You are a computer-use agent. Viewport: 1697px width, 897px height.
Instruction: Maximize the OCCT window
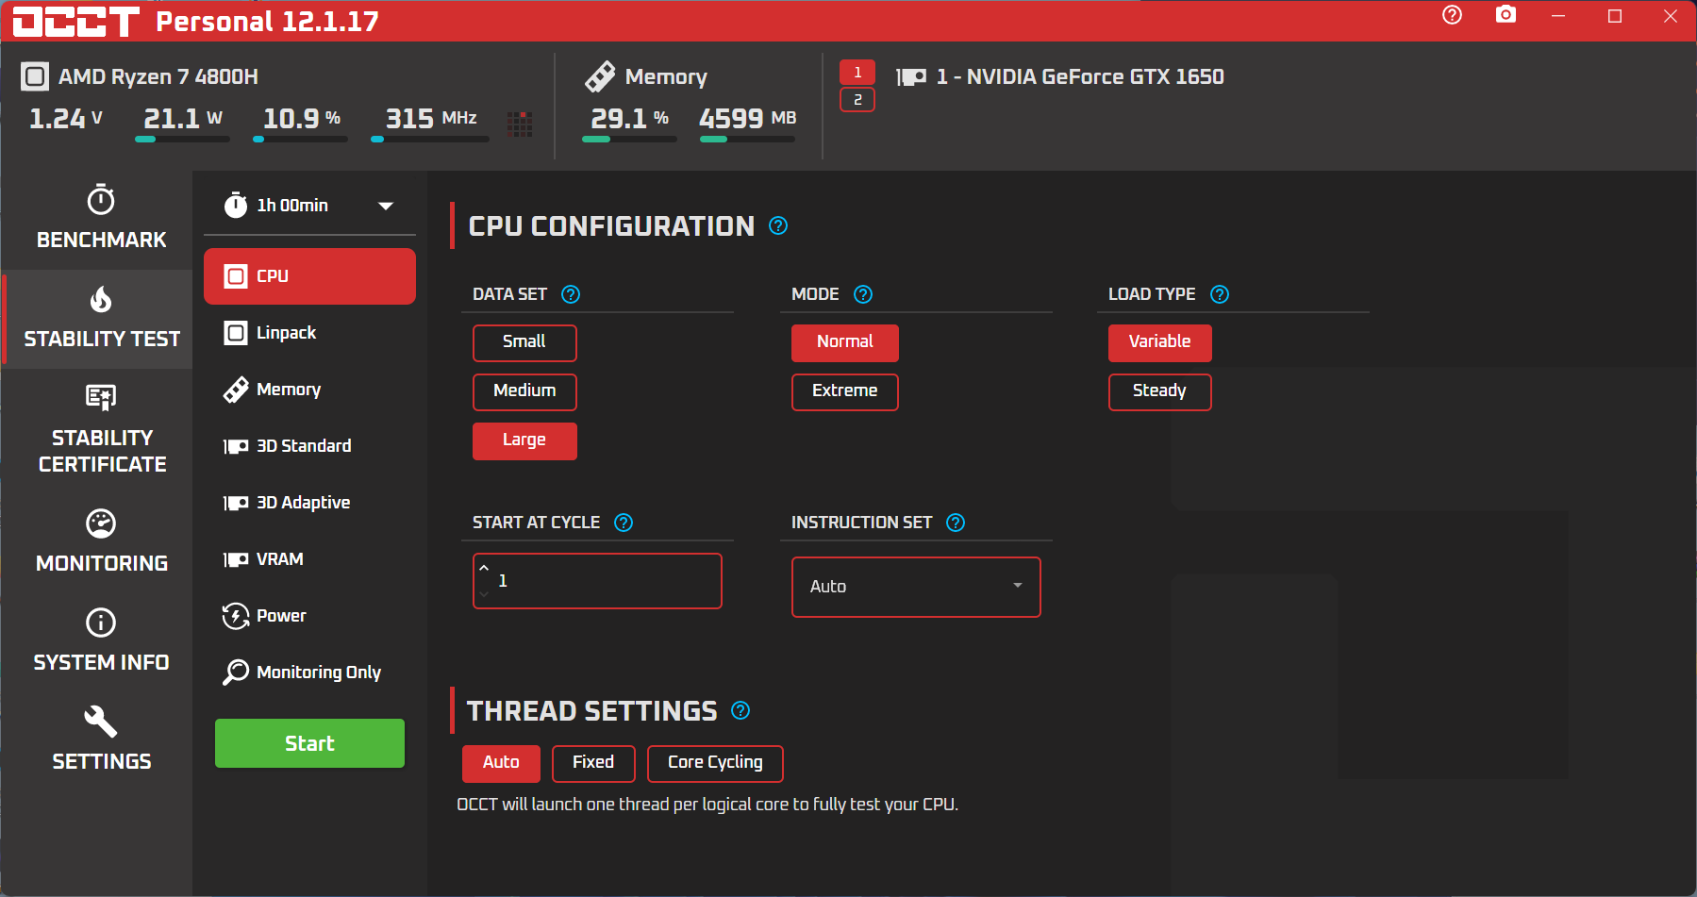pyautogui.click(x=1615, y=16)
